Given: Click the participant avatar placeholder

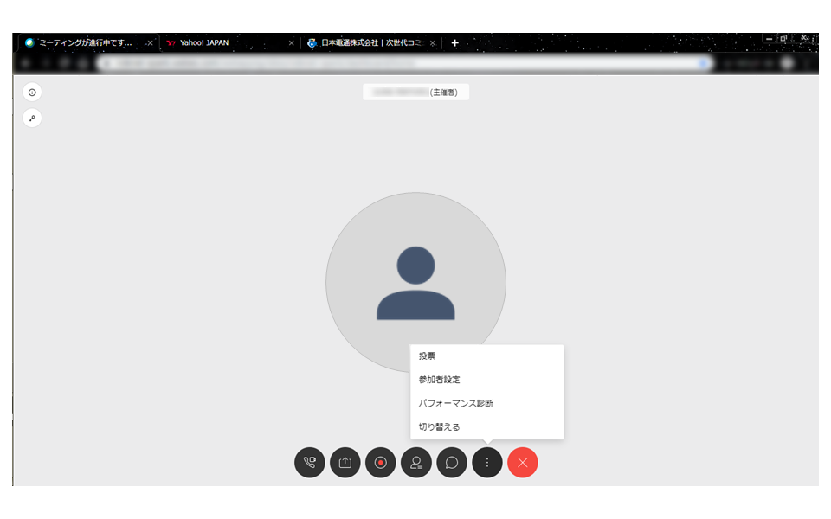Looking at the screenshot, I should pyautogui.click(x=416, y=282).
